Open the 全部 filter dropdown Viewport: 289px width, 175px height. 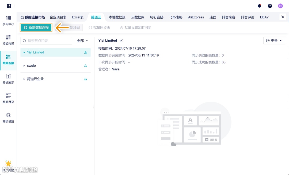click(x=82, y=41)
